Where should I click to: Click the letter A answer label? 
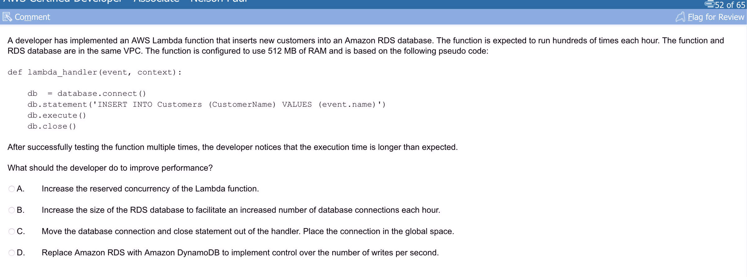(x=20, y=189)
